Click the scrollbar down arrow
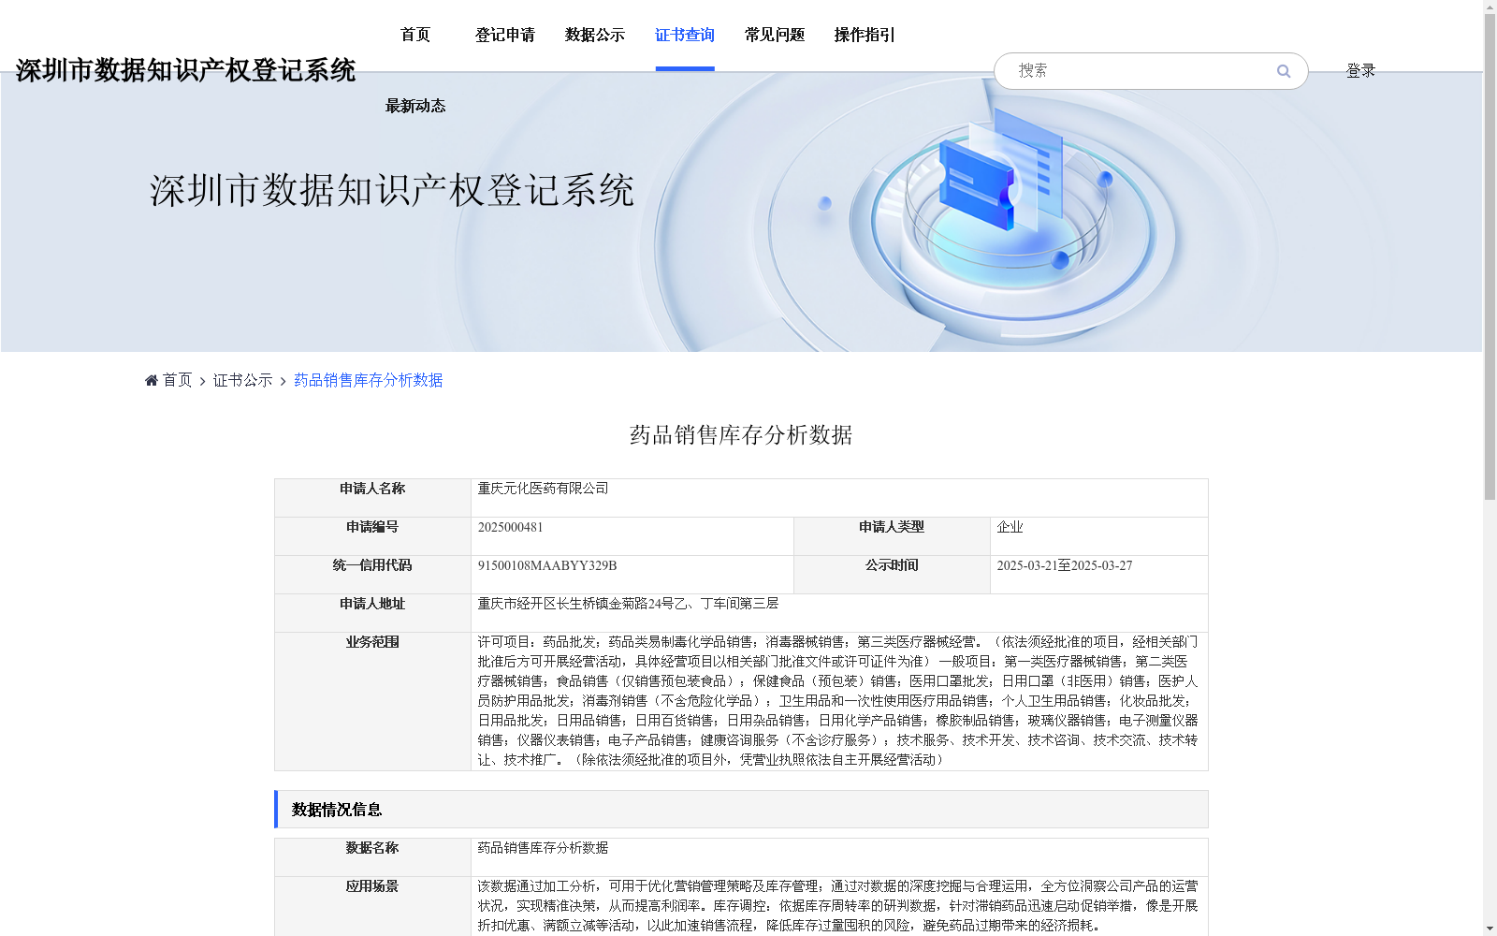 (x=1490, y=929)
